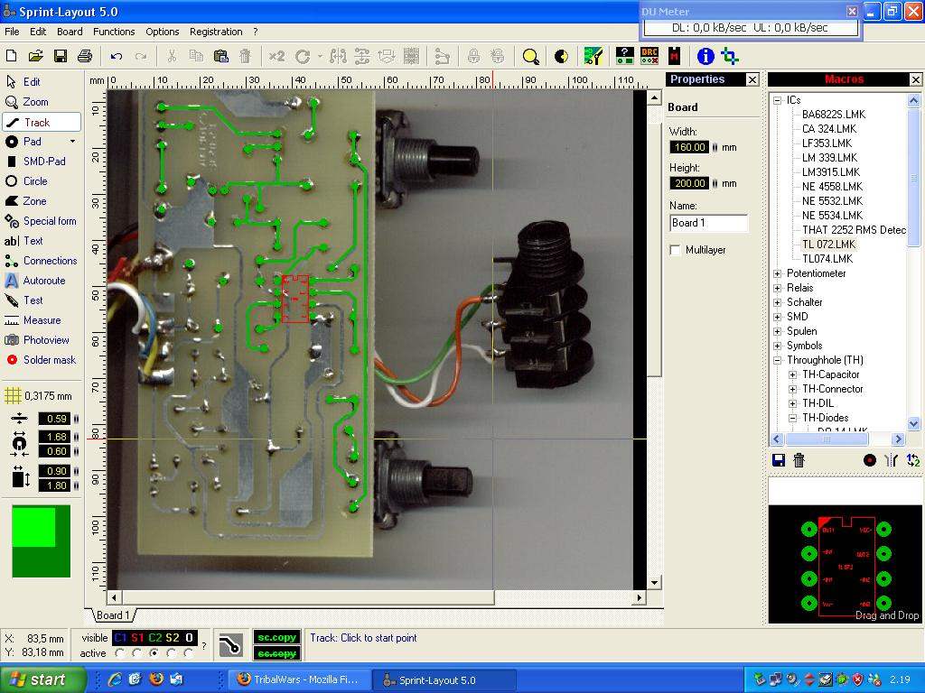Toggle visibility of layer S1

click(x=137, y=638)
